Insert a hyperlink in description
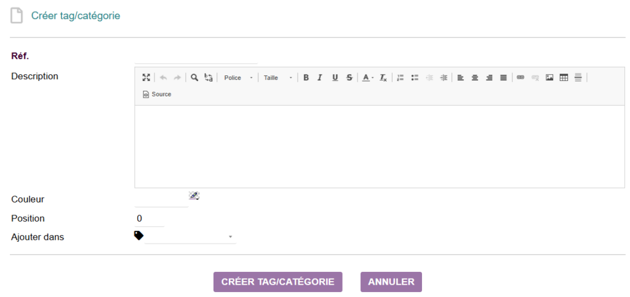 click(x=520, y=78)
